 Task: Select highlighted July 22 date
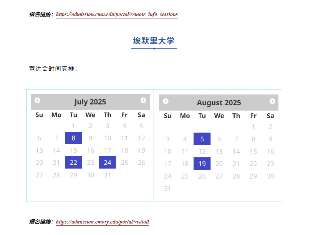point(73,162)
